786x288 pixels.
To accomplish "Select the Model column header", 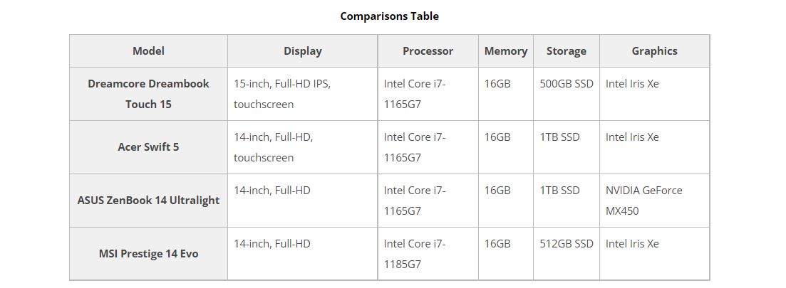I will coord(148,50).
